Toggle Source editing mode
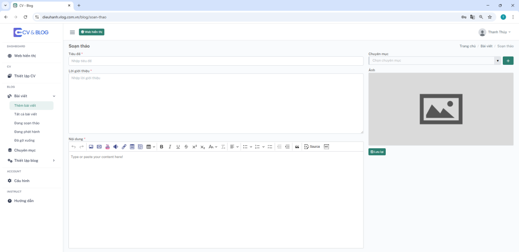The width and height of the screenshot is (519, 252). [x=312, y=147]
